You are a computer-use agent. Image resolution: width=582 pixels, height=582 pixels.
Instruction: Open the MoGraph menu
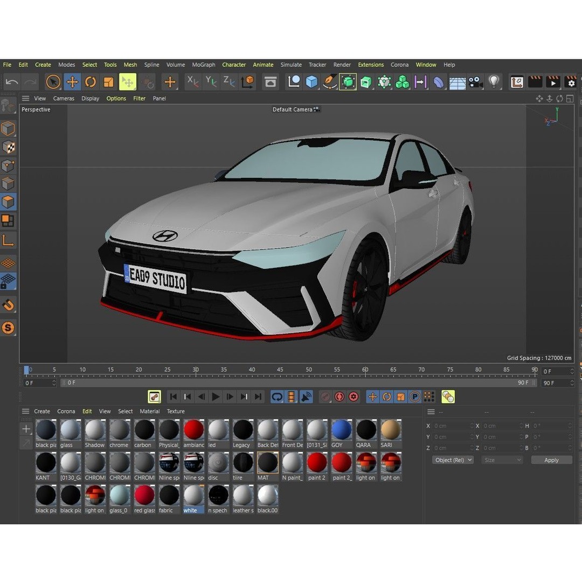203,65
